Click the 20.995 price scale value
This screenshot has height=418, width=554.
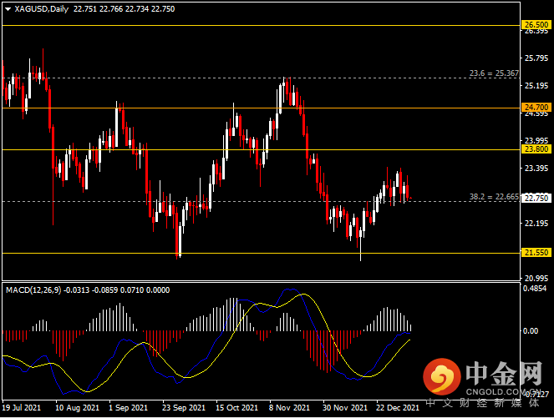(536, 279)
